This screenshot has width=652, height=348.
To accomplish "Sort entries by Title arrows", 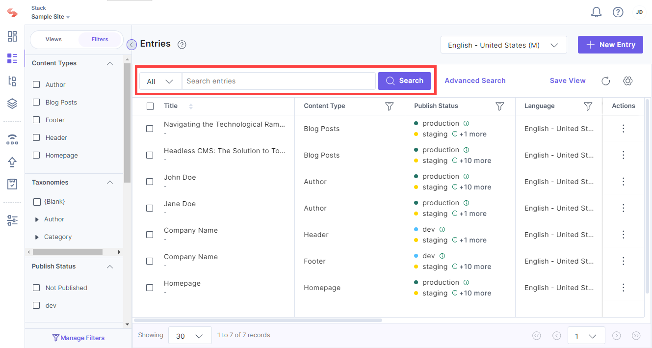I will [x=191, y=106].
